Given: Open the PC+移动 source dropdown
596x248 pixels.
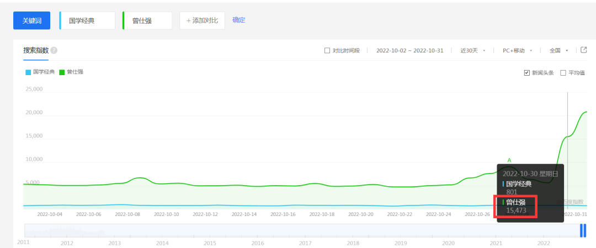Looking at the screenshot, I should tap(517, 51).
